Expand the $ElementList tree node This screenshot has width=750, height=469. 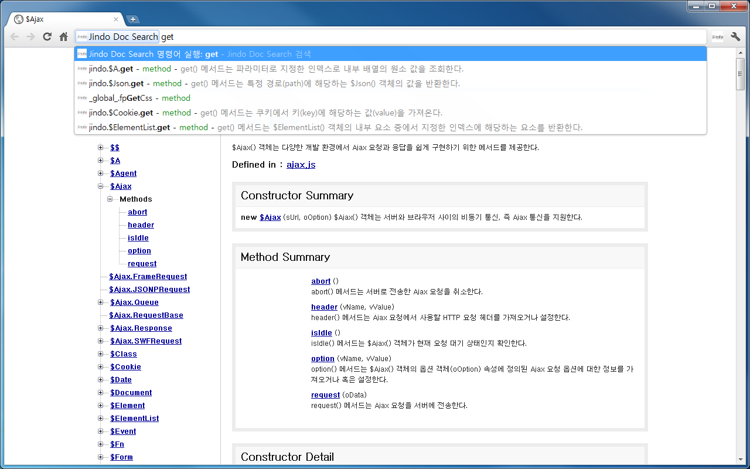coord(100,419)
